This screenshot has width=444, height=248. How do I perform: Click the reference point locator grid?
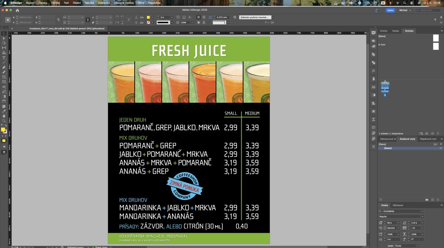pyautogui.click(x=7, y=20)
